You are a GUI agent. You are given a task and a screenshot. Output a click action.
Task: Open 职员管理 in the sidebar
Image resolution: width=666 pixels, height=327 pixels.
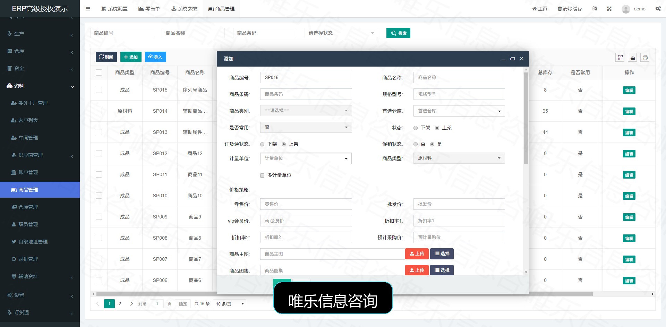28,224
